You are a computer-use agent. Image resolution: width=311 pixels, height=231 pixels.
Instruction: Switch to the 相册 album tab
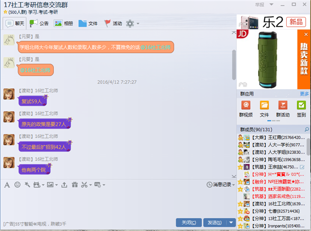pos(63,23)
